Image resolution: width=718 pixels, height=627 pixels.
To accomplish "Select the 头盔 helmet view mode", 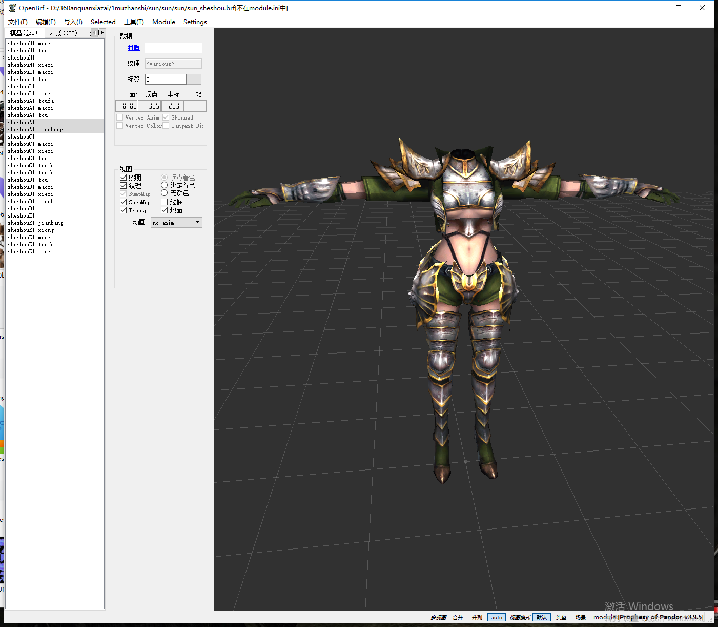I will pos(561,617).
